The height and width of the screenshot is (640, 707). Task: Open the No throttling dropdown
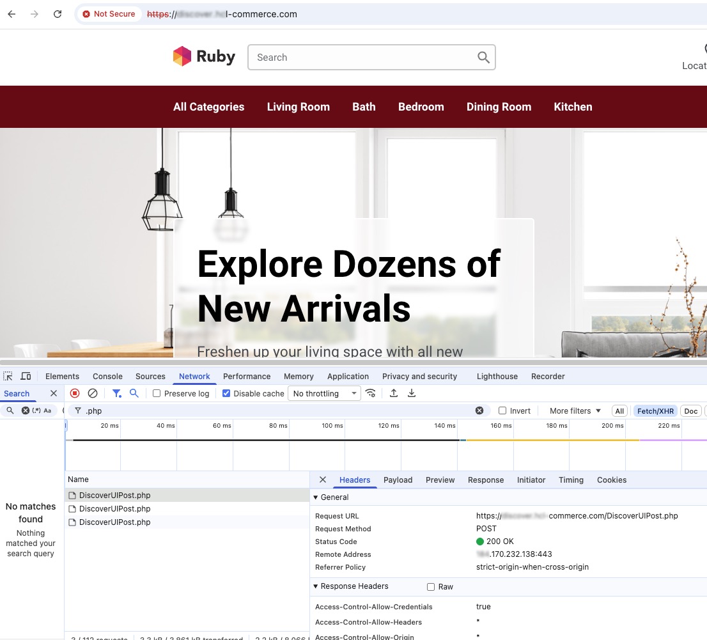pos(324,393)
